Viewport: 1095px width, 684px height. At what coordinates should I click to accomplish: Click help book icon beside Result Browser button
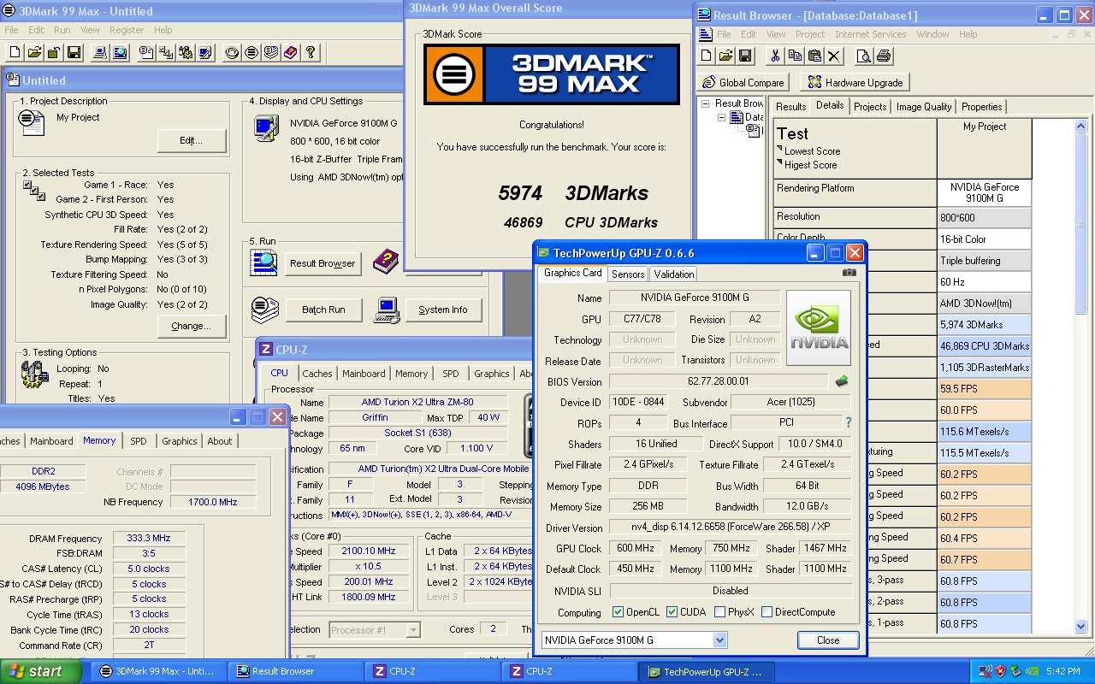pos(387,262)
